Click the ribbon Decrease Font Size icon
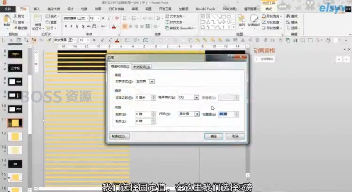Viewport: 352px width, 192px height. 109,18
